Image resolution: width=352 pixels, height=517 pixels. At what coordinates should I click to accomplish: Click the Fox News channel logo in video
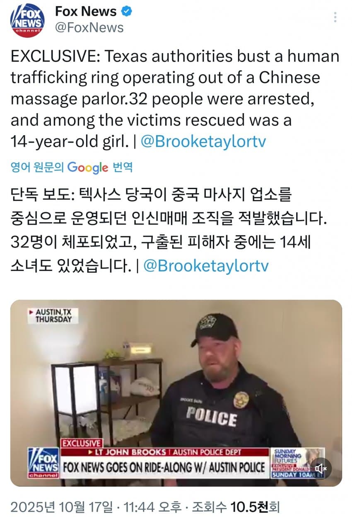(x=43, y=463)
